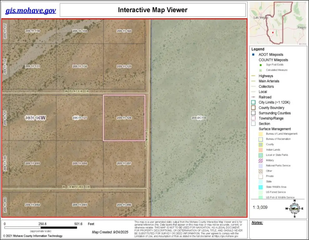Click the overview locator map thumbnail
Viewport: 309px width, 240px height.
click(278, 23)
